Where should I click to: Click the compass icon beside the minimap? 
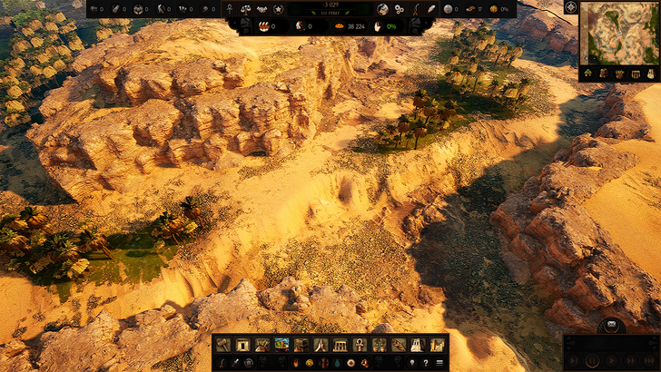569,9
